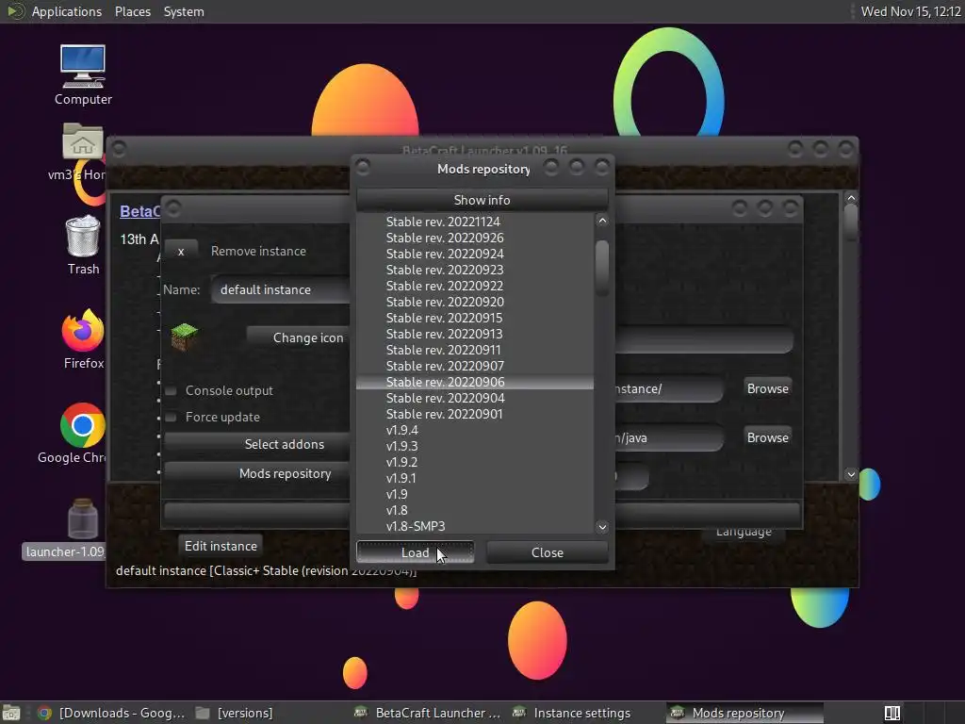Open the Places menu
The image size is (965, 724).
tap(132, 11)
